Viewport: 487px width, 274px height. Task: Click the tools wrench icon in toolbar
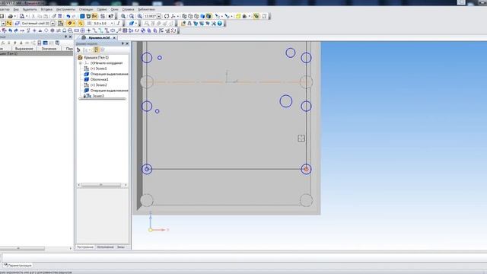pos(214,24)
